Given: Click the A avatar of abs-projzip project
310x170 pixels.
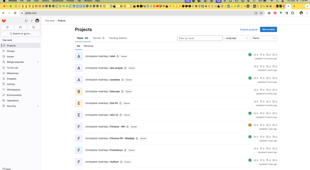Looking at the screenshot, I should point(79,68).
